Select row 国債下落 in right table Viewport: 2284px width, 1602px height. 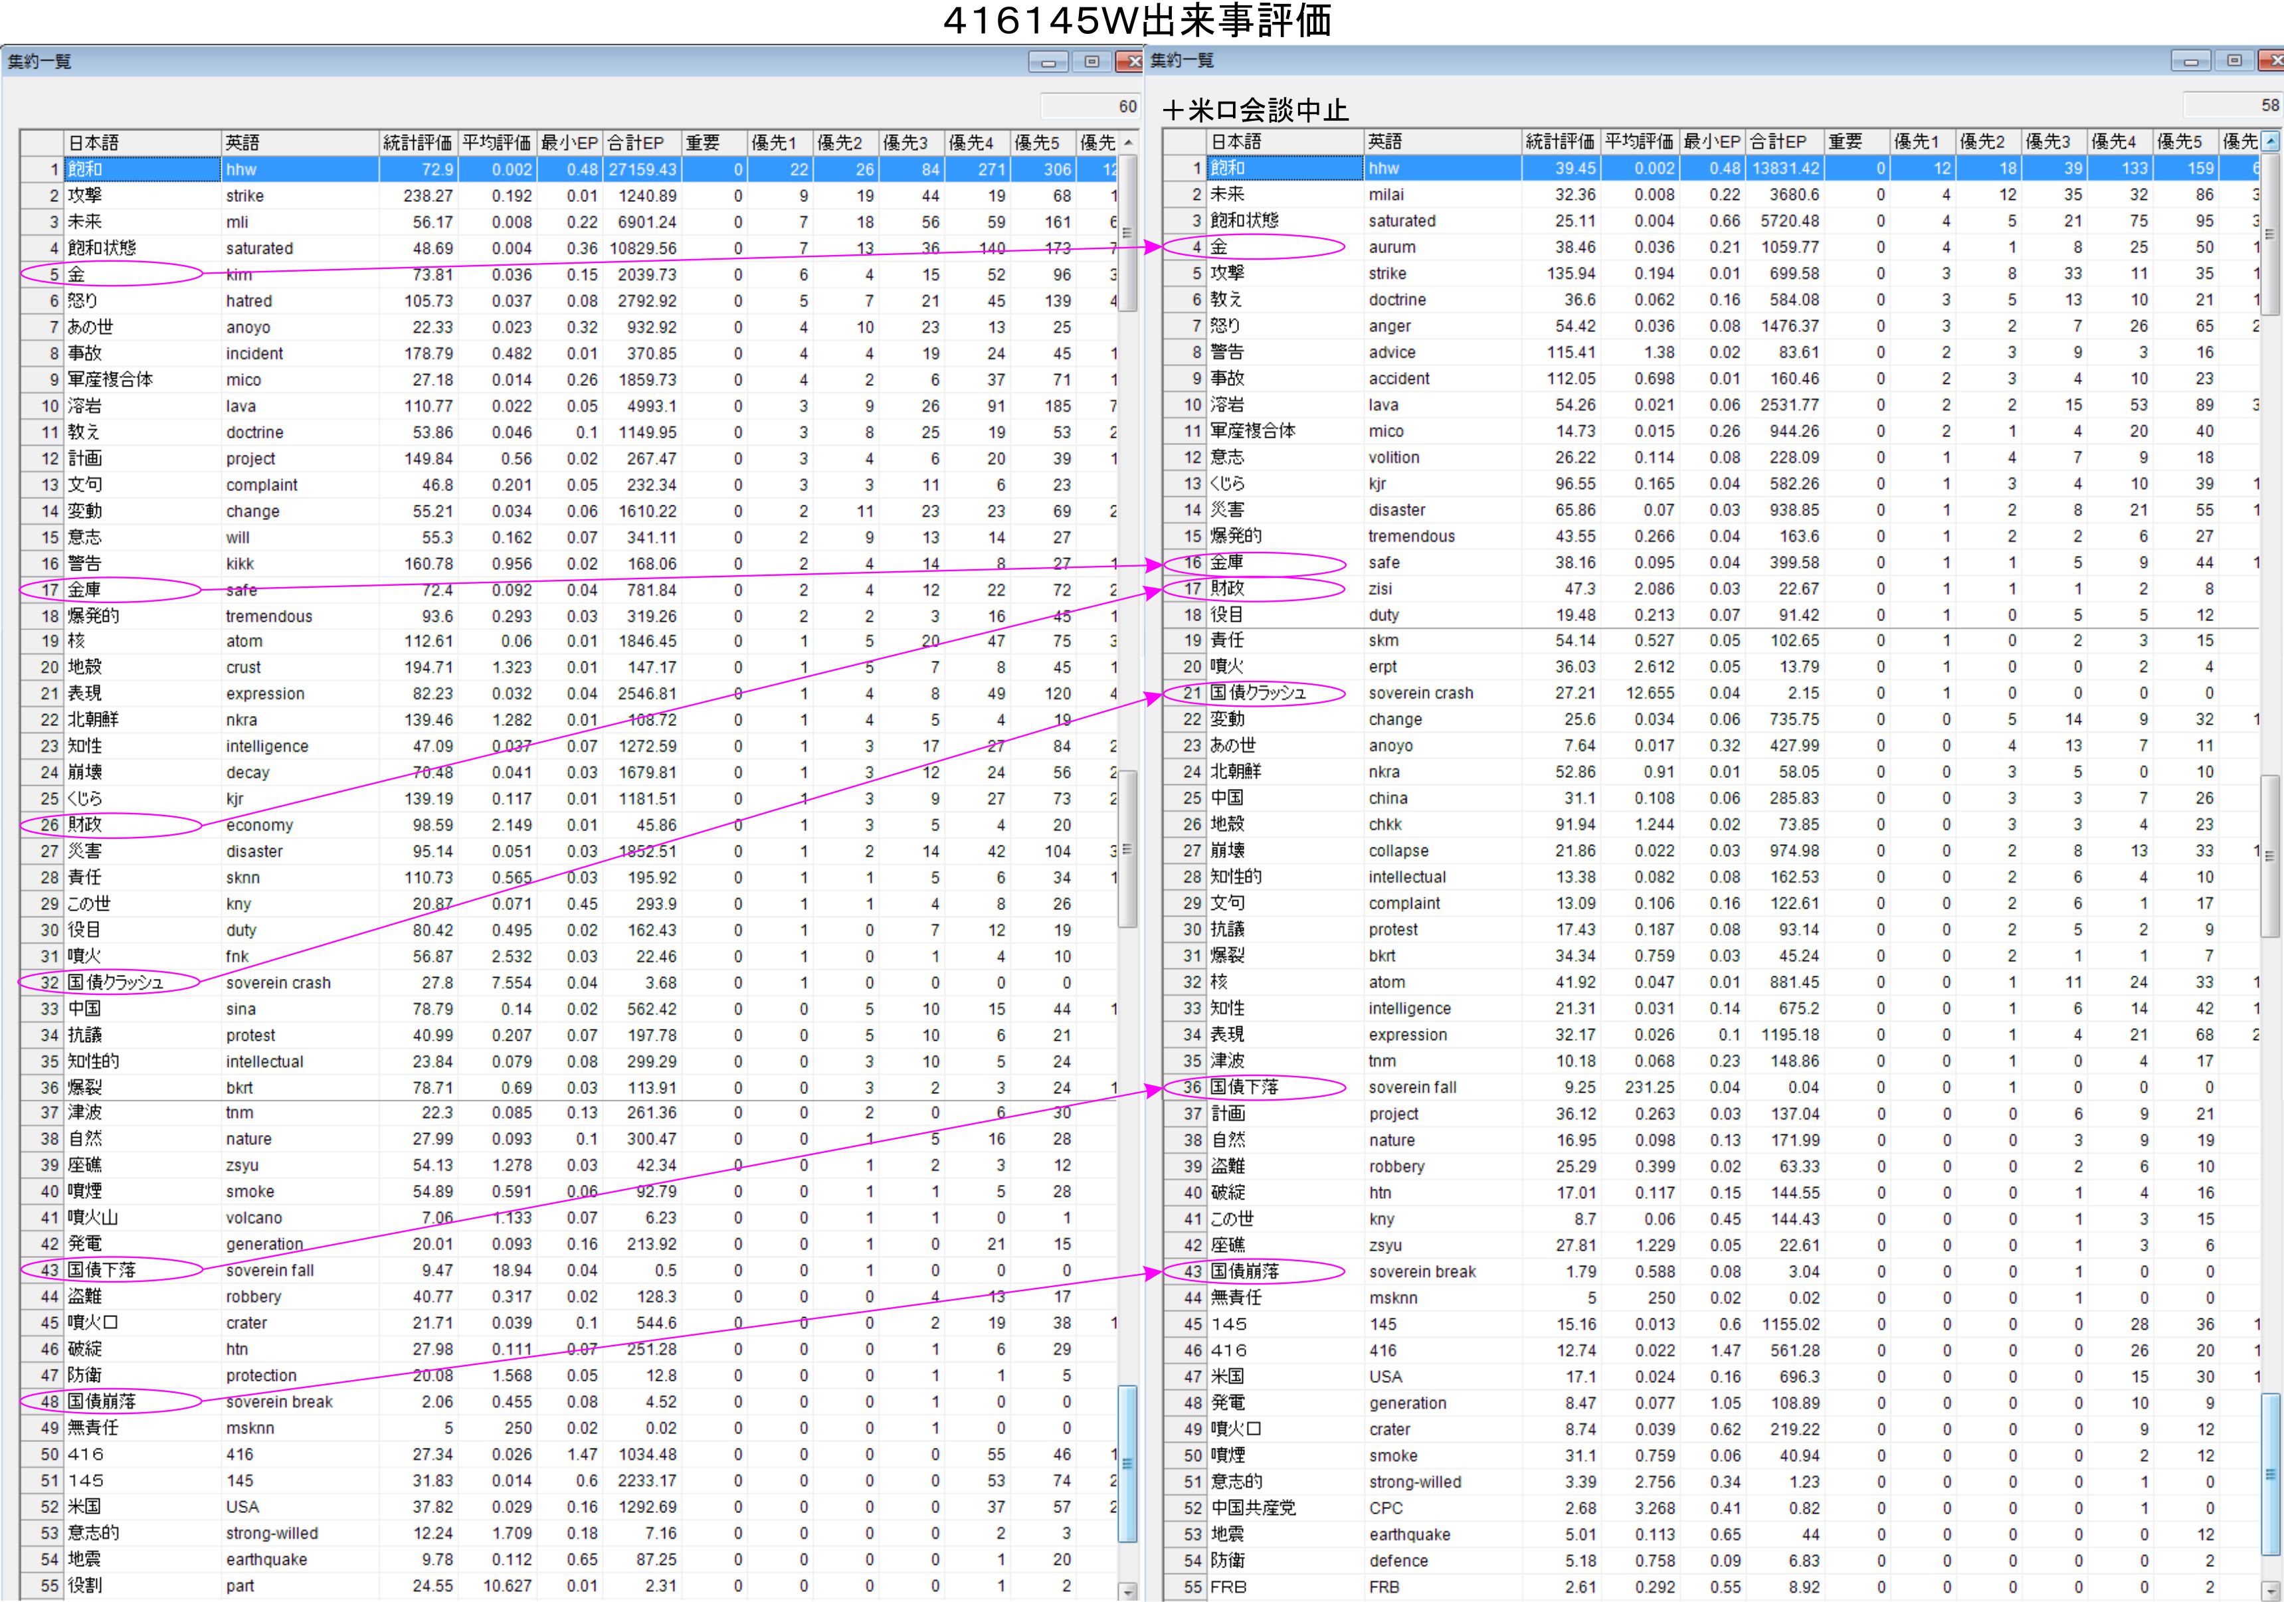(1244, 1088)
